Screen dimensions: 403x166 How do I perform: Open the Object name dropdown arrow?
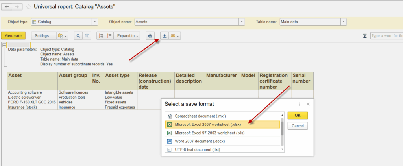242,22
